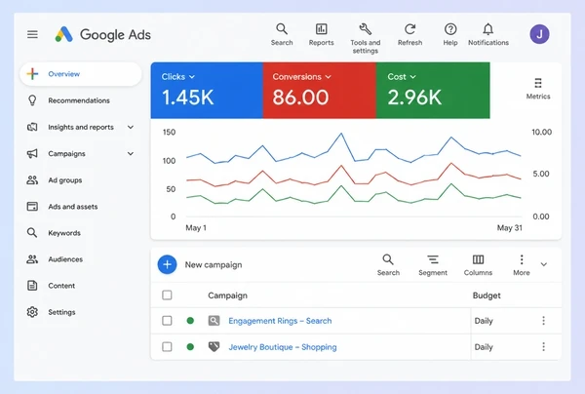The height and width of the screenshot is (394, 585).
Task: Click the blue plus New campaign button
Action: 167,264
